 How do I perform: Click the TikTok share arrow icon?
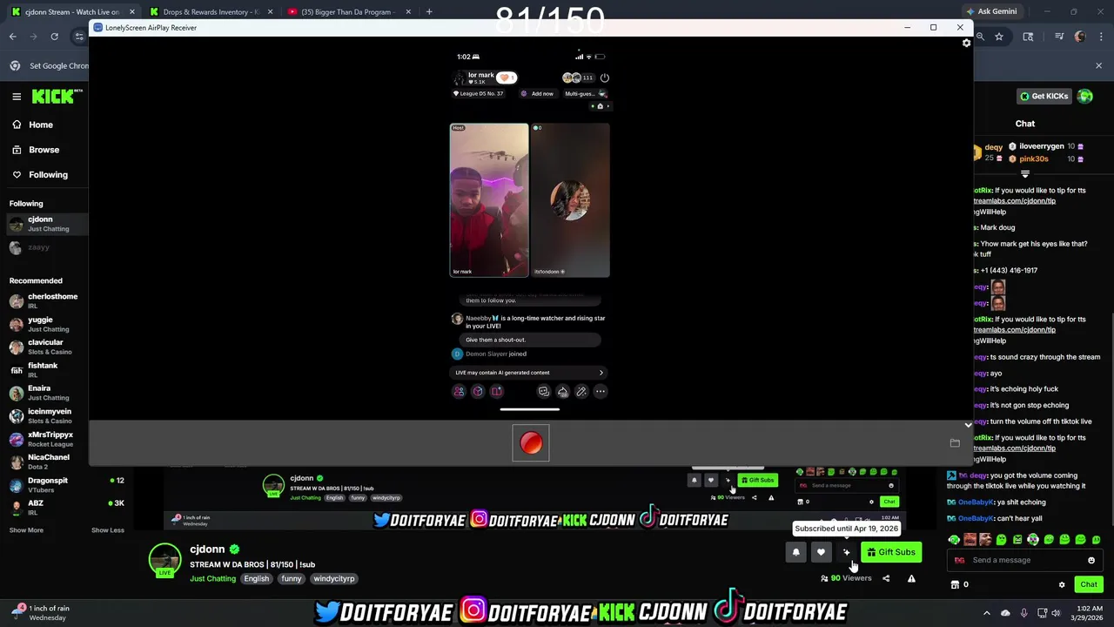pyautogui.click(x=562, y=392)
